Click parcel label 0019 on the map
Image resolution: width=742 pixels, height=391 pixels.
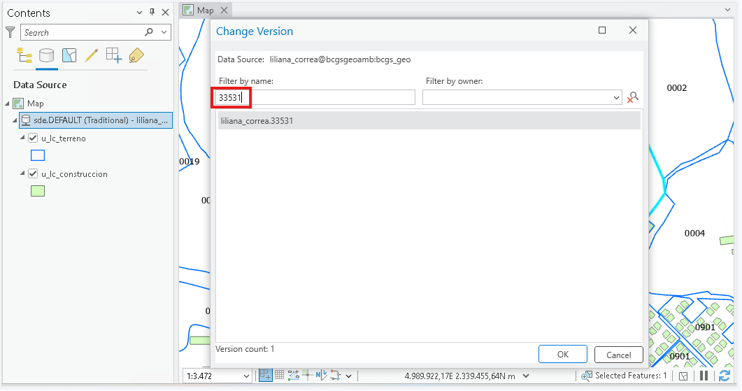tap(190, 162)
